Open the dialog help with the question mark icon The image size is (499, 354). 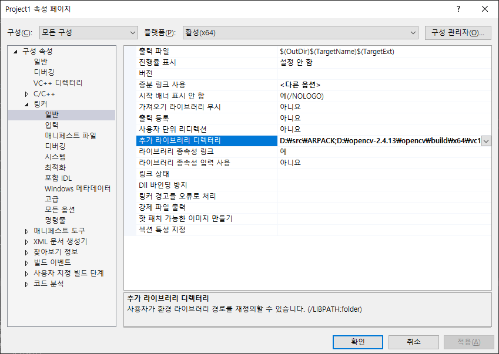[x=458, y=9]
